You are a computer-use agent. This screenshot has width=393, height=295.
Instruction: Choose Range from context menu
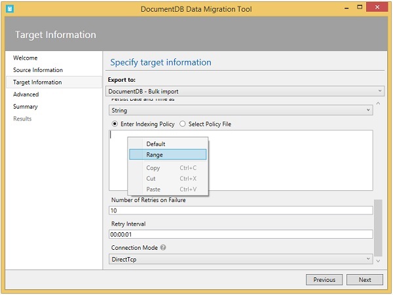pyautogui.click(x=168, y=155)
